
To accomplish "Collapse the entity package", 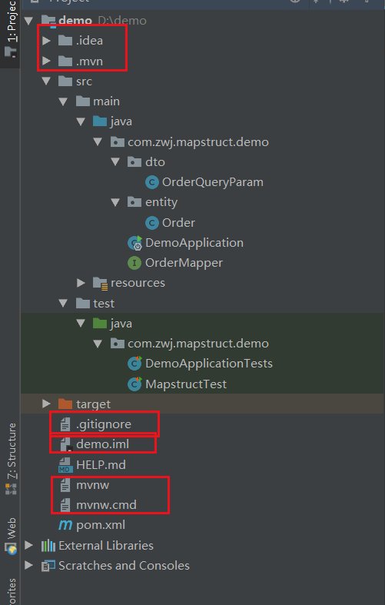I will (x=115, y=202).
